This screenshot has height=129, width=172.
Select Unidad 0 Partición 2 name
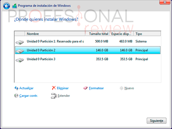coord(41,50)
